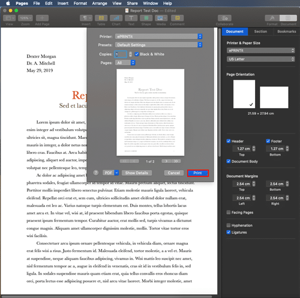Enable Facing Pages
300x298 pixels.
[x=229, y=212]
